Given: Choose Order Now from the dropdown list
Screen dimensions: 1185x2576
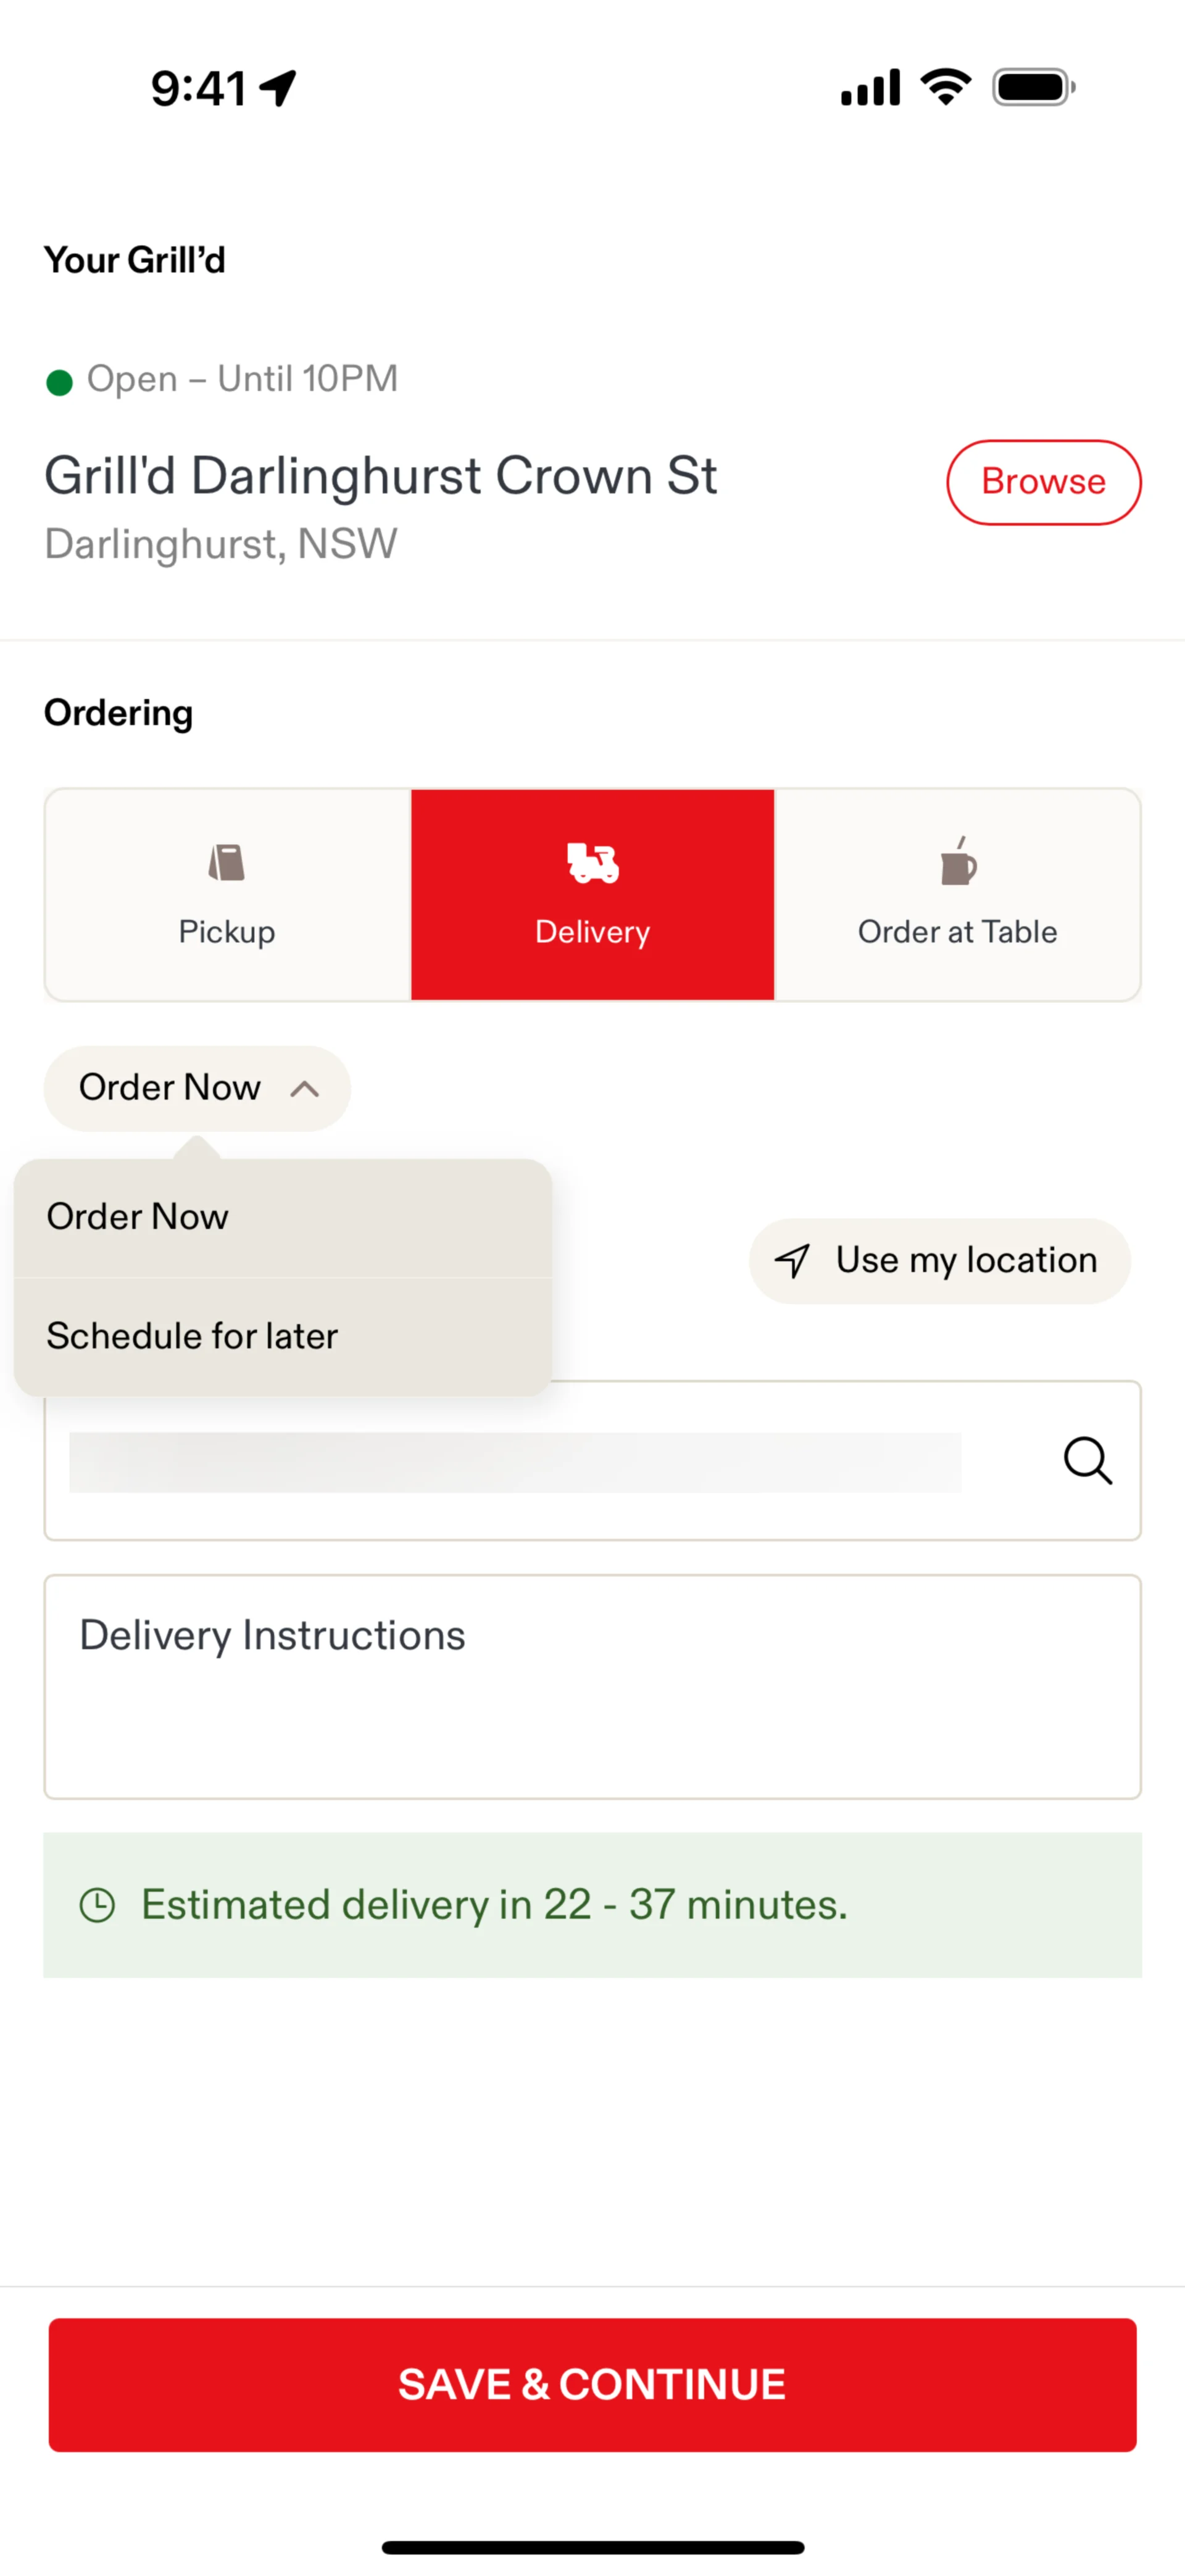Looking at the screenshot, I should pyautogui.click(x=283, y=1217).
